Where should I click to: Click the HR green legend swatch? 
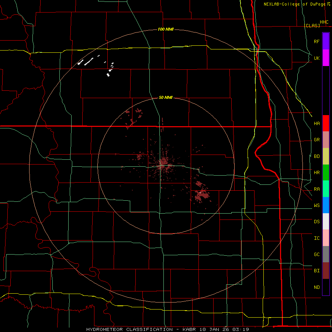(x=326, y=173)
